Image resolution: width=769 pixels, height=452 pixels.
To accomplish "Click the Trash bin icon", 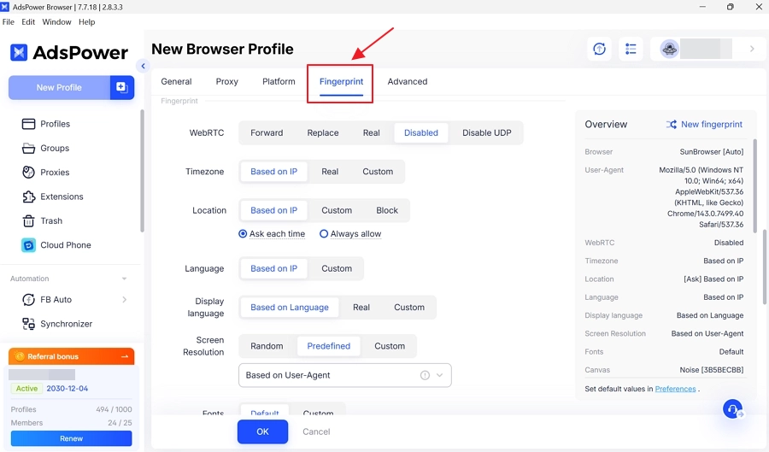I will pos(28,220).
